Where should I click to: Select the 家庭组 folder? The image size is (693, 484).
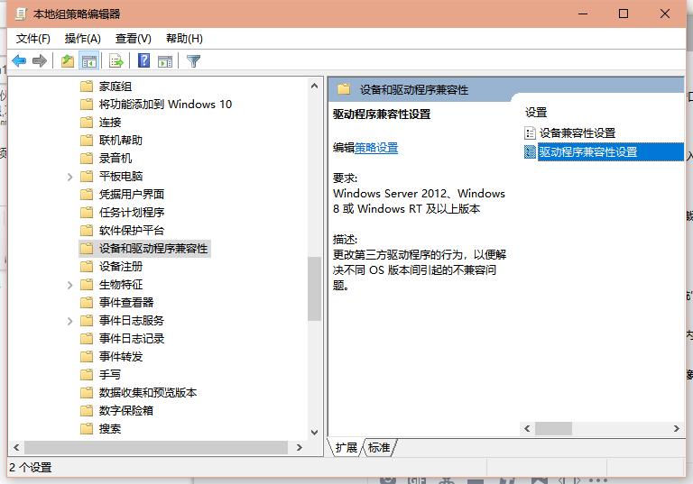pos(115,87)
